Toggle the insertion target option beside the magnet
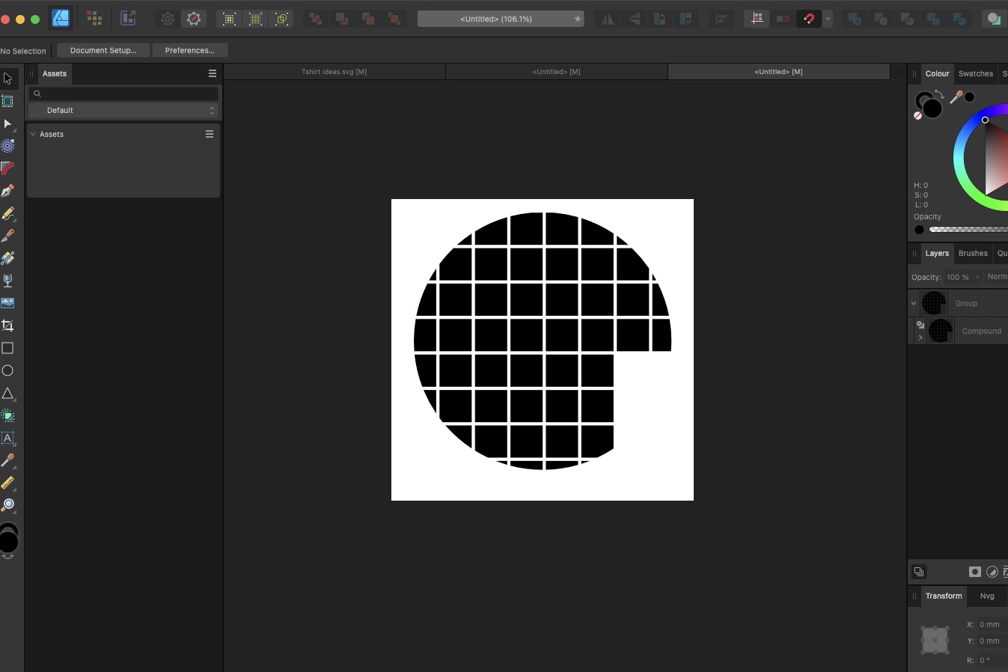 coord(783,19)
